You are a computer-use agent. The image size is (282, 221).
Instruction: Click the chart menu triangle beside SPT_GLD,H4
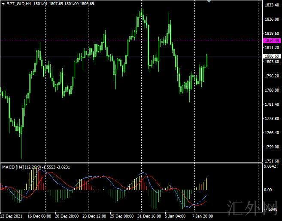(3, 3)
